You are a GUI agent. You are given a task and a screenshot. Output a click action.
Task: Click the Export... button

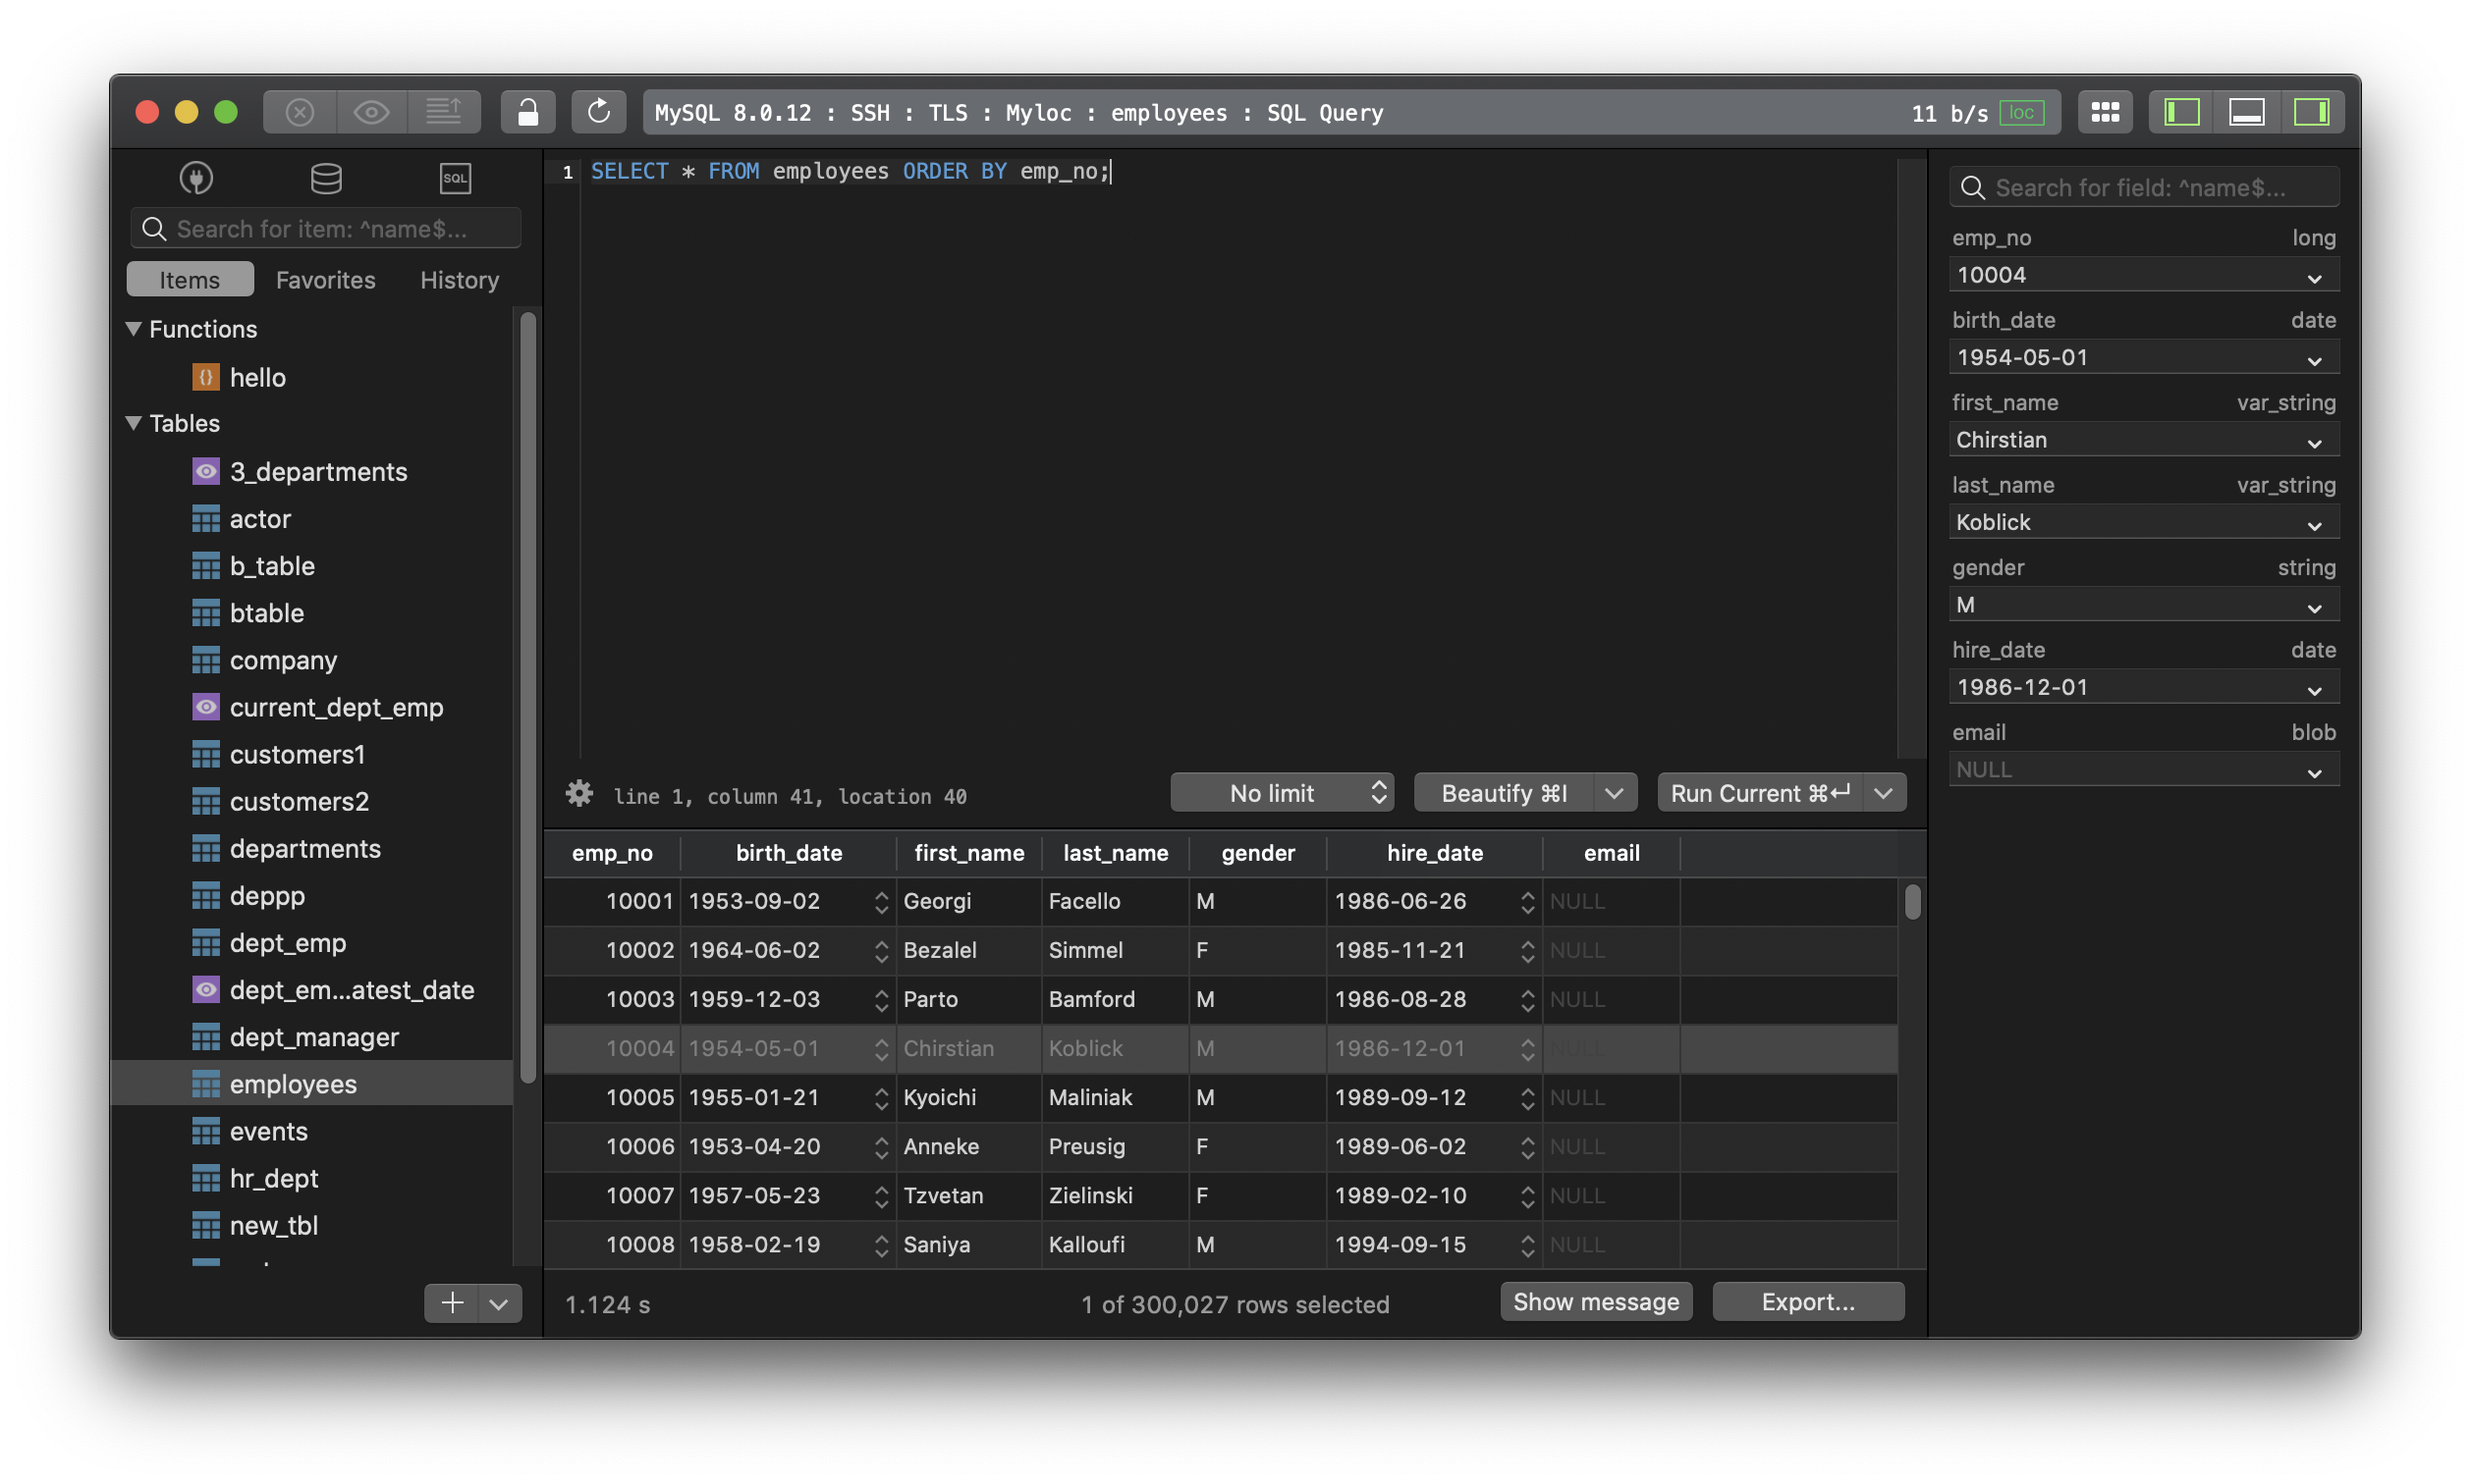1808,1302
